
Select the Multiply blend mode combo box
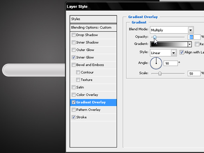pos(172,30)
